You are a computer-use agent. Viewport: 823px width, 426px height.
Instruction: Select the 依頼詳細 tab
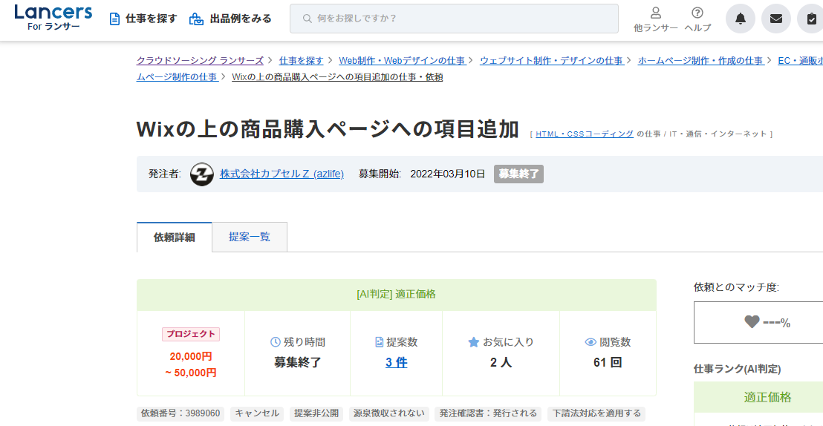pyautogui.click(x=175, y=237)
